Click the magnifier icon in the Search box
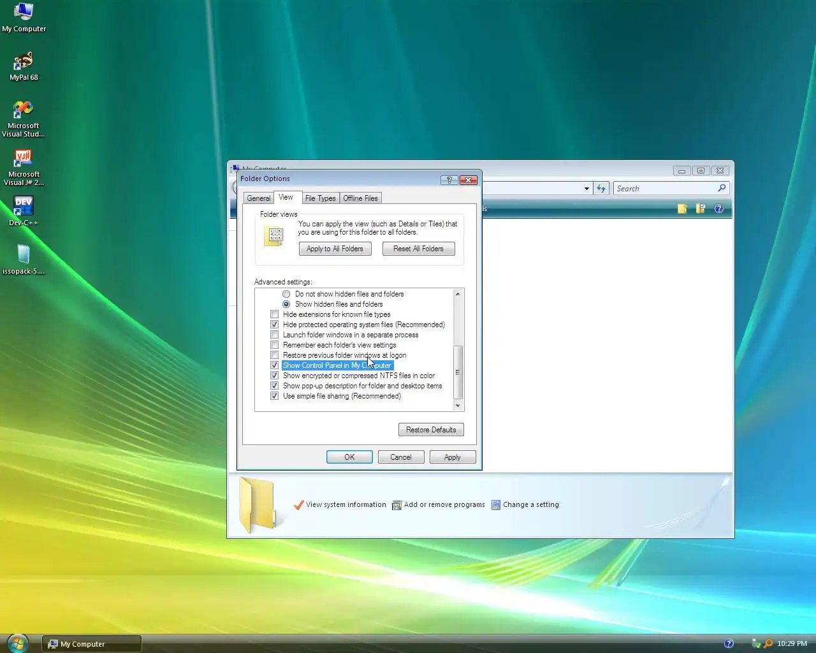Image resolution: width=816 pixels, height=653 pixels. tap(722, 188)
